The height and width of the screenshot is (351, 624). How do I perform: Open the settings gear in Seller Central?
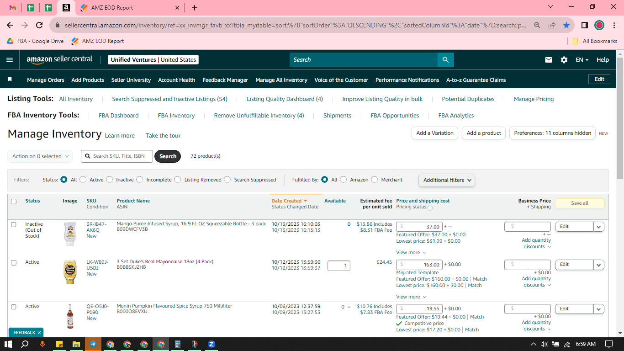(x=564, y=60)
